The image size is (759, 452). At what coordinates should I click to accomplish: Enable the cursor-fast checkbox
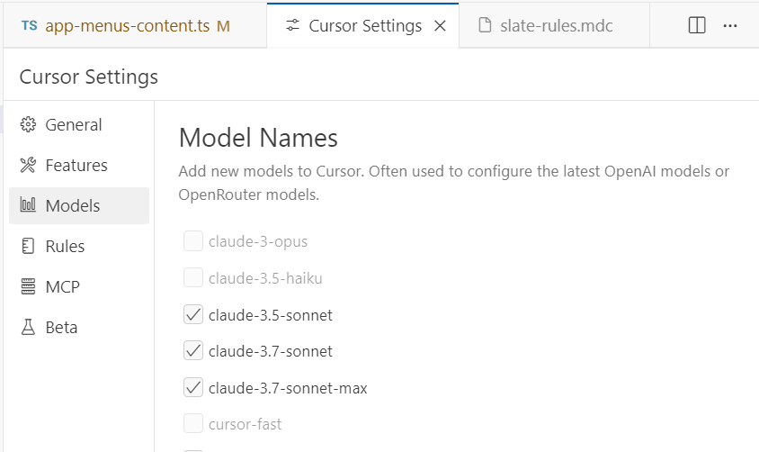point(193,423)
